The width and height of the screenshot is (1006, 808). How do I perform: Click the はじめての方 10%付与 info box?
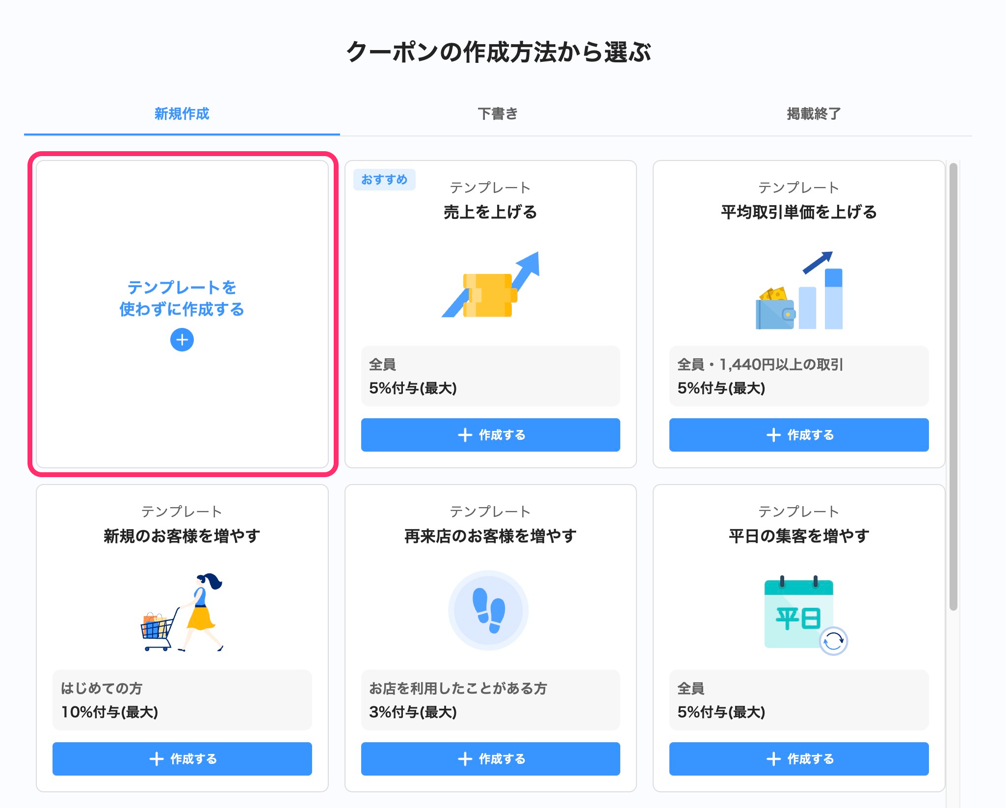(182, 700)
